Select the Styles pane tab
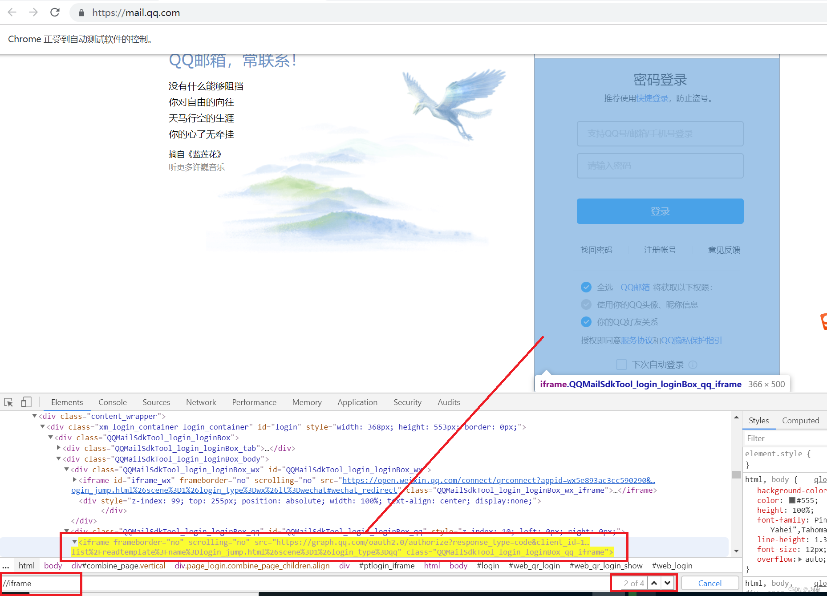Viewport: 827px width, 596px height. (x=758, y=421)
